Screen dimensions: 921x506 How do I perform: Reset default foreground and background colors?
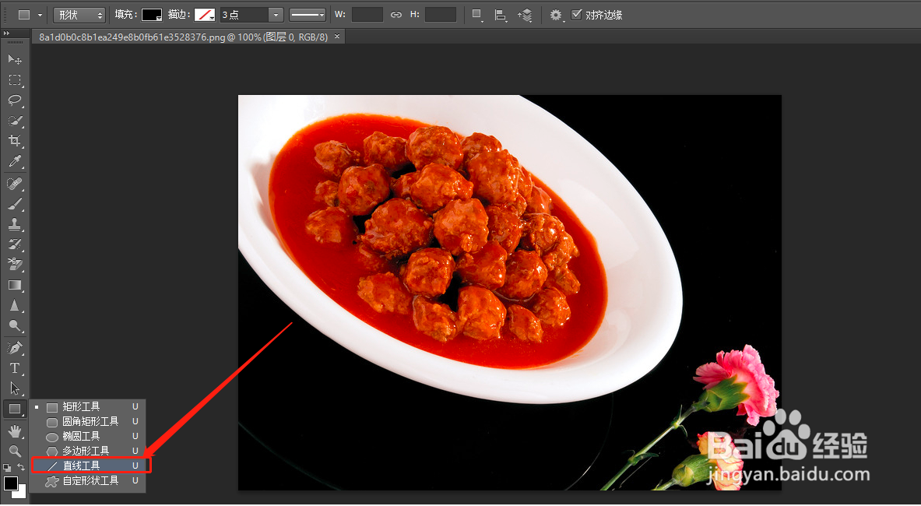click(x=6, y=468)
